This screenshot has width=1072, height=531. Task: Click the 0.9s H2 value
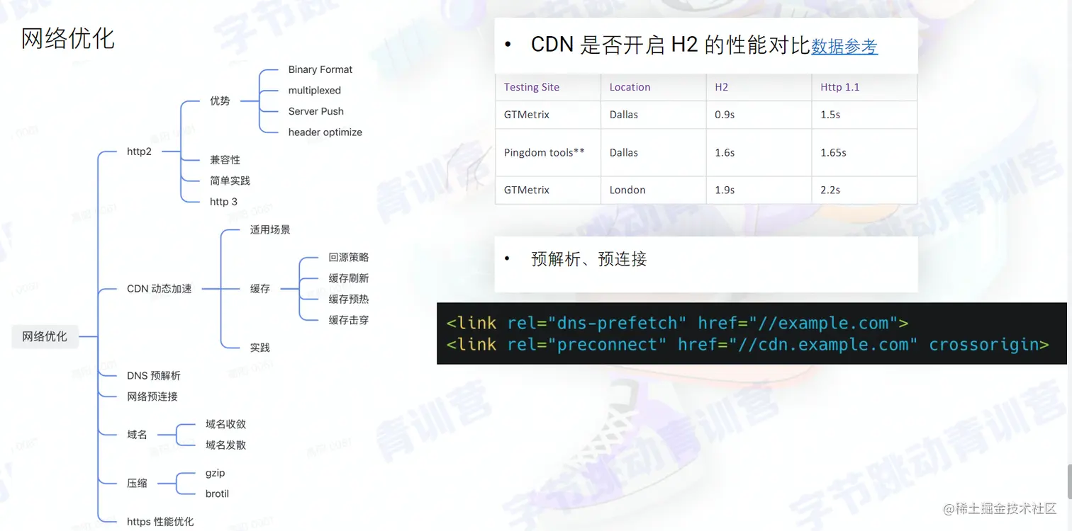(725, 115)
